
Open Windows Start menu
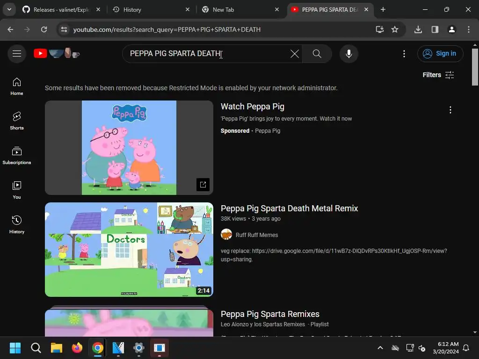(x=15, y=348)
